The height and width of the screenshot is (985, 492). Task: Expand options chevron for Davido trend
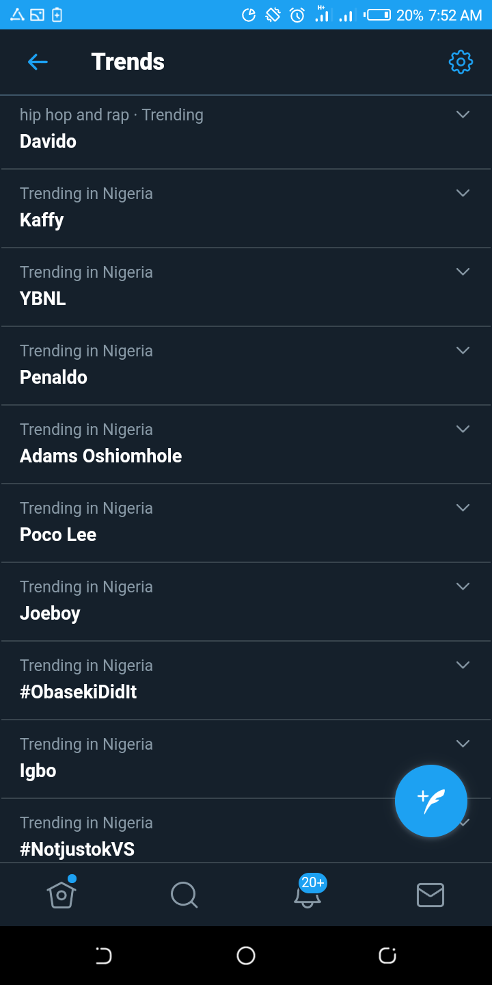coord(463,114)
